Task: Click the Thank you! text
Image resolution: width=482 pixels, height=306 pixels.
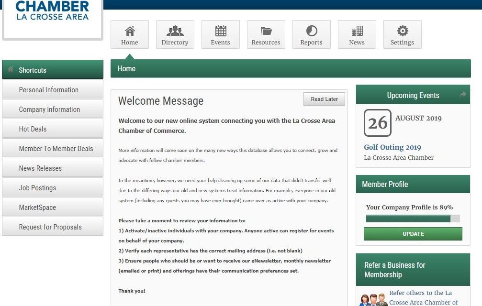Action: point(132,291)
